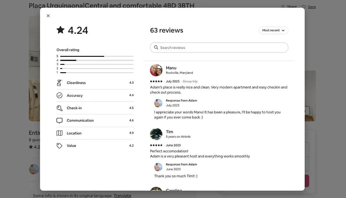Click Check-in score 4.5

pyautogui.click(x=131, y=108)
